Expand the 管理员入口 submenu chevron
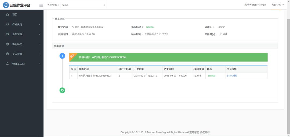The image size is (290, 137). click(x=39, y=64)
